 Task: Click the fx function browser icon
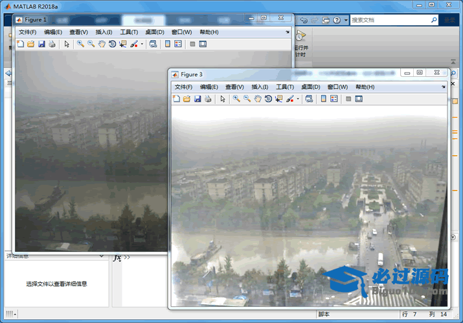click(117, 258)
